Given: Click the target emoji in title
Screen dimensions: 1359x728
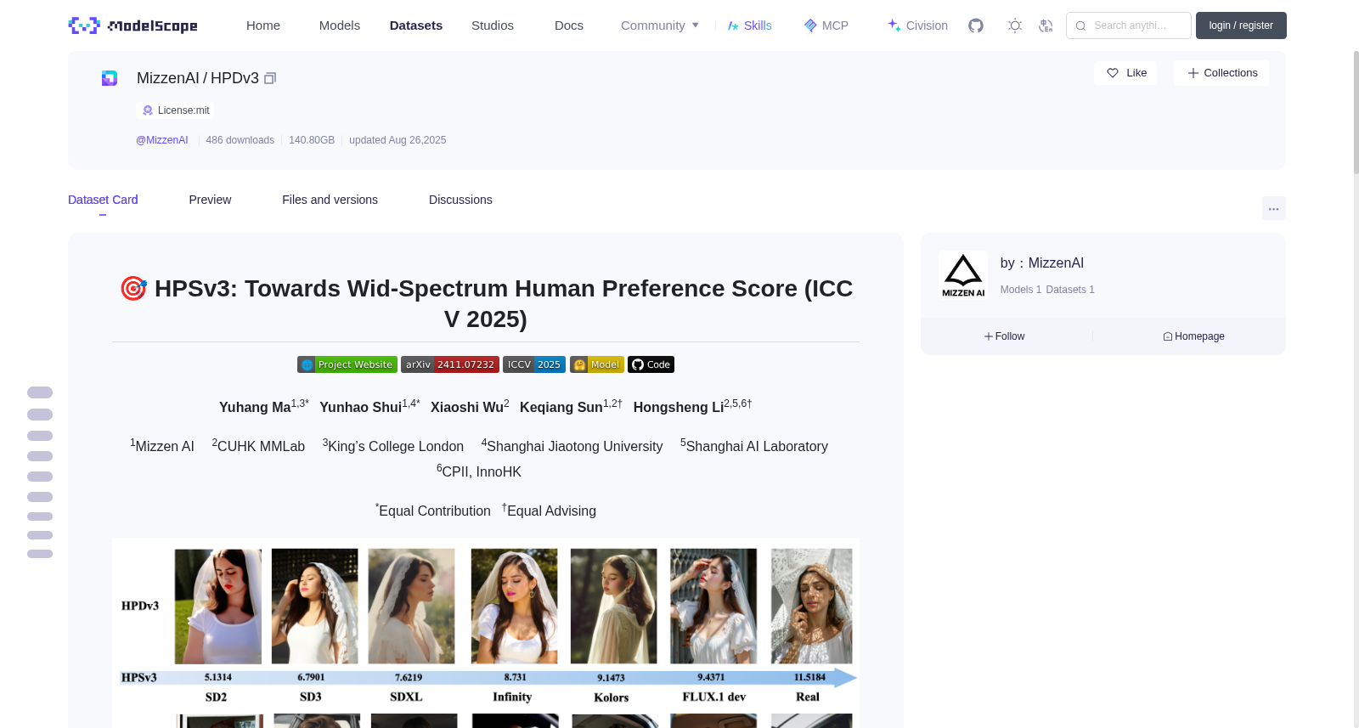Looking at the screenshot, I should tap(133, 289).
